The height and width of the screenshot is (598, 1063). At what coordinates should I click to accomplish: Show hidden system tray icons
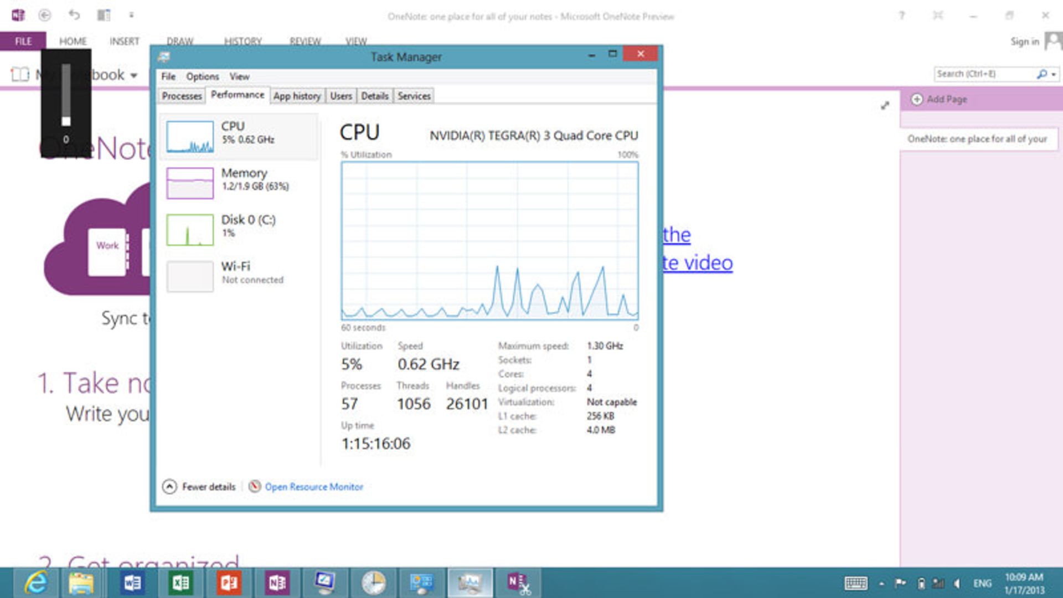click(x=881, y=584)
